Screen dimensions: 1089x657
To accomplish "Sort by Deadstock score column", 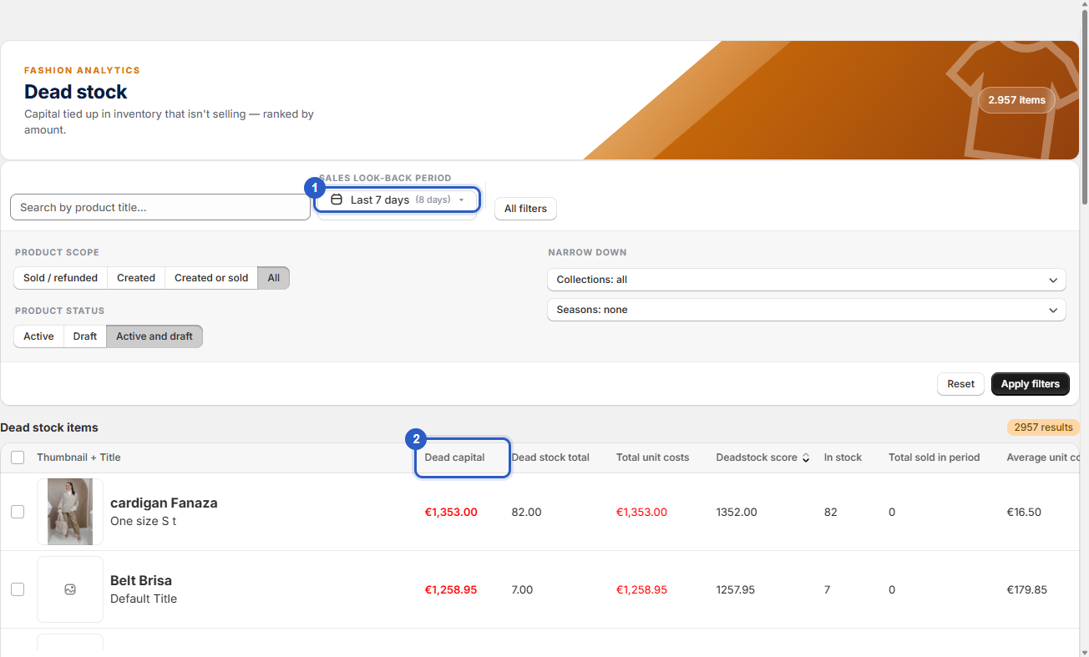I will [x=757, y=457].
